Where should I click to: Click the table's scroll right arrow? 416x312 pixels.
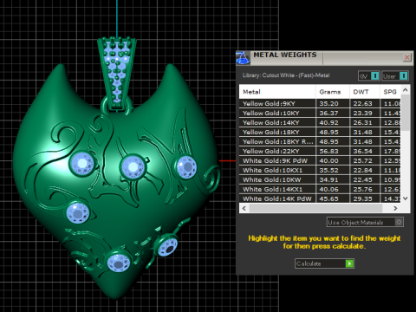tap(395, 208)
